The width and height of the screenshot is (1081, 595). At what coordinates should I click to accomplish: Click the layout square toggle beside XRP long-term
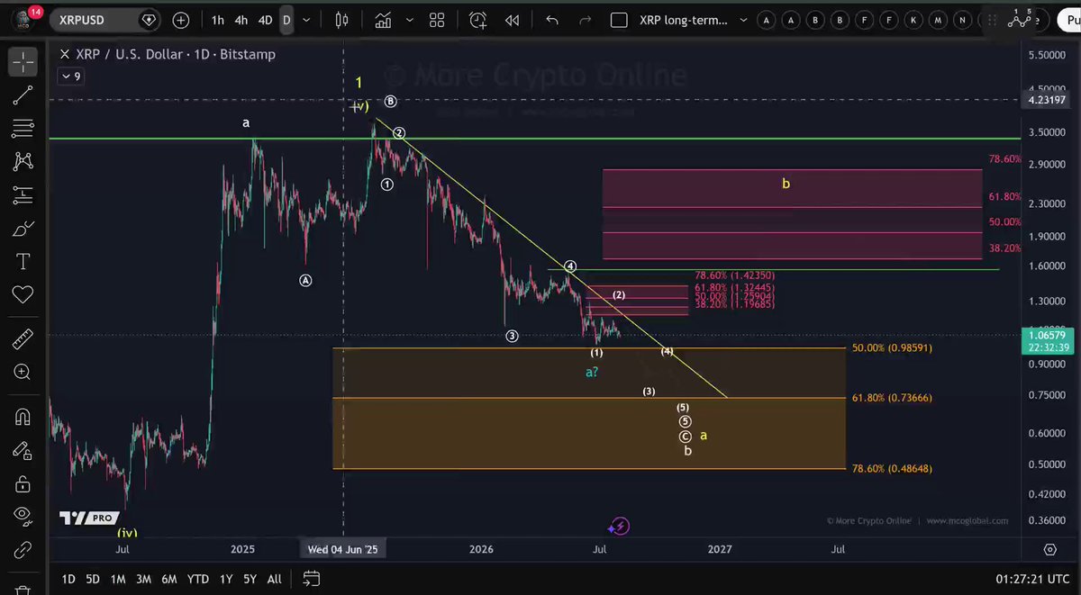tap(619, 20)
